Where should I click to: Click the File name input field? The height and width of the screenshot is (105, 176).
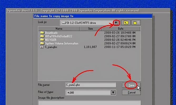[91, 85]
